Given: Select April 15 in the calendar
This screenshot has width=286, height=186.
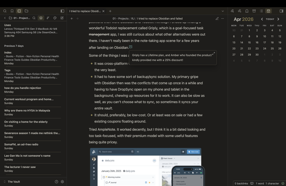Looking at the screenshot, I should 249,42.
